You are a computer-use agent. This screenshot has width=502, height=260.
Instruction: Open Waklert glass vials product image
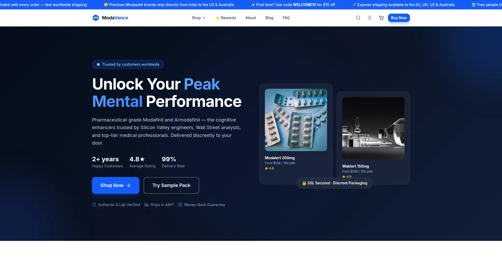coord(373,128)
